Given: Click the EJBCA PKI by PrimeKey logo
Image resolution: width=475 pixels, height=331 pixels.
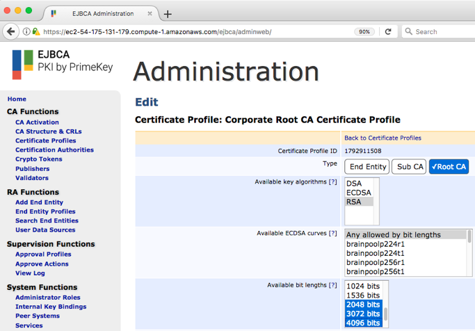Looking at the screenshot, I should click(x=63, y=65).
